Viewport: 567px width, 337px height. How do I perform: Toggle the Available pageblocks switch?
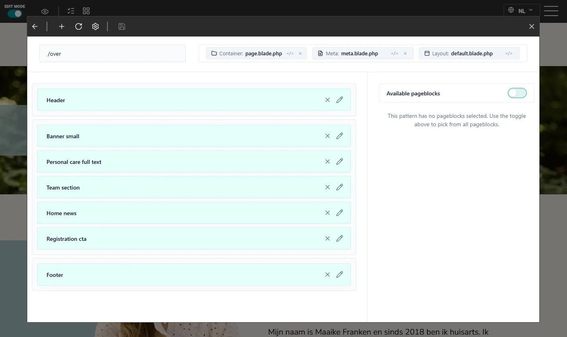pyautogui.click(x=517, y=93)
